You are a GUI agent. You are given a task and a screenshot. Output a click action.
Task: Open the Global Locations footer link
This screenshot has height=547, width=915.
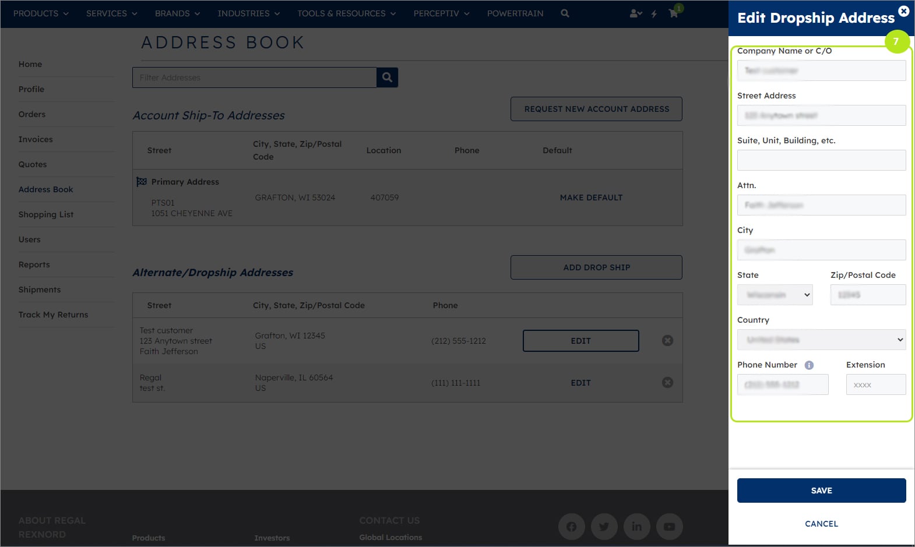pos(390,537)
